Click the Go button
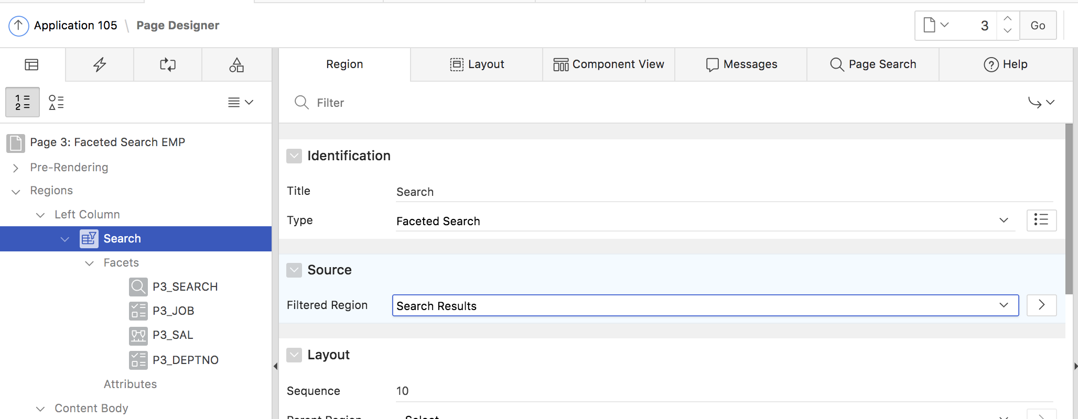Screen dimensions: 1078x419 (1038, 25)
